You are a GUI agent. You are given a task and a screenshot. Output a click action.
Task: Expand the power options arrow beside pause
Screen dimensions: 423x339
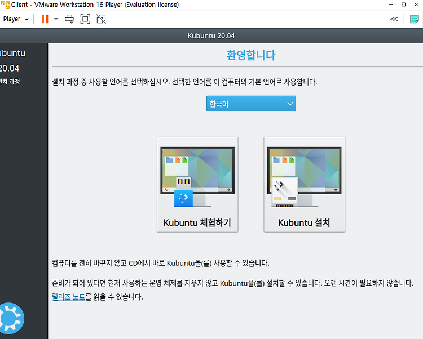click(x=56, y=19)
